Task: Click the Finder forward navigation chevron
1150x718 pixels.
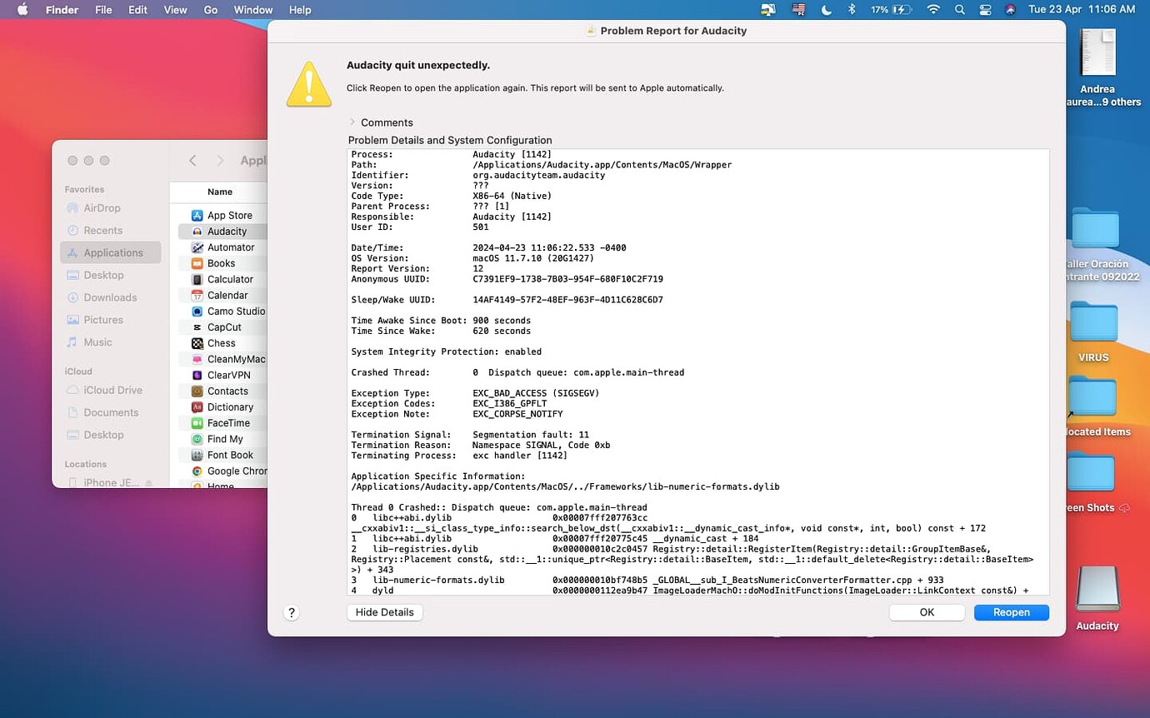Action: 219,160
